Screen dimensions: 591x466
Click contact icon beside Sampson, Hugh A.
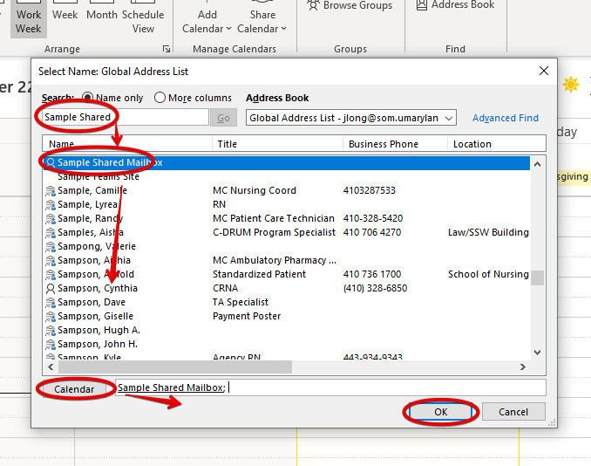click(51, 330)
